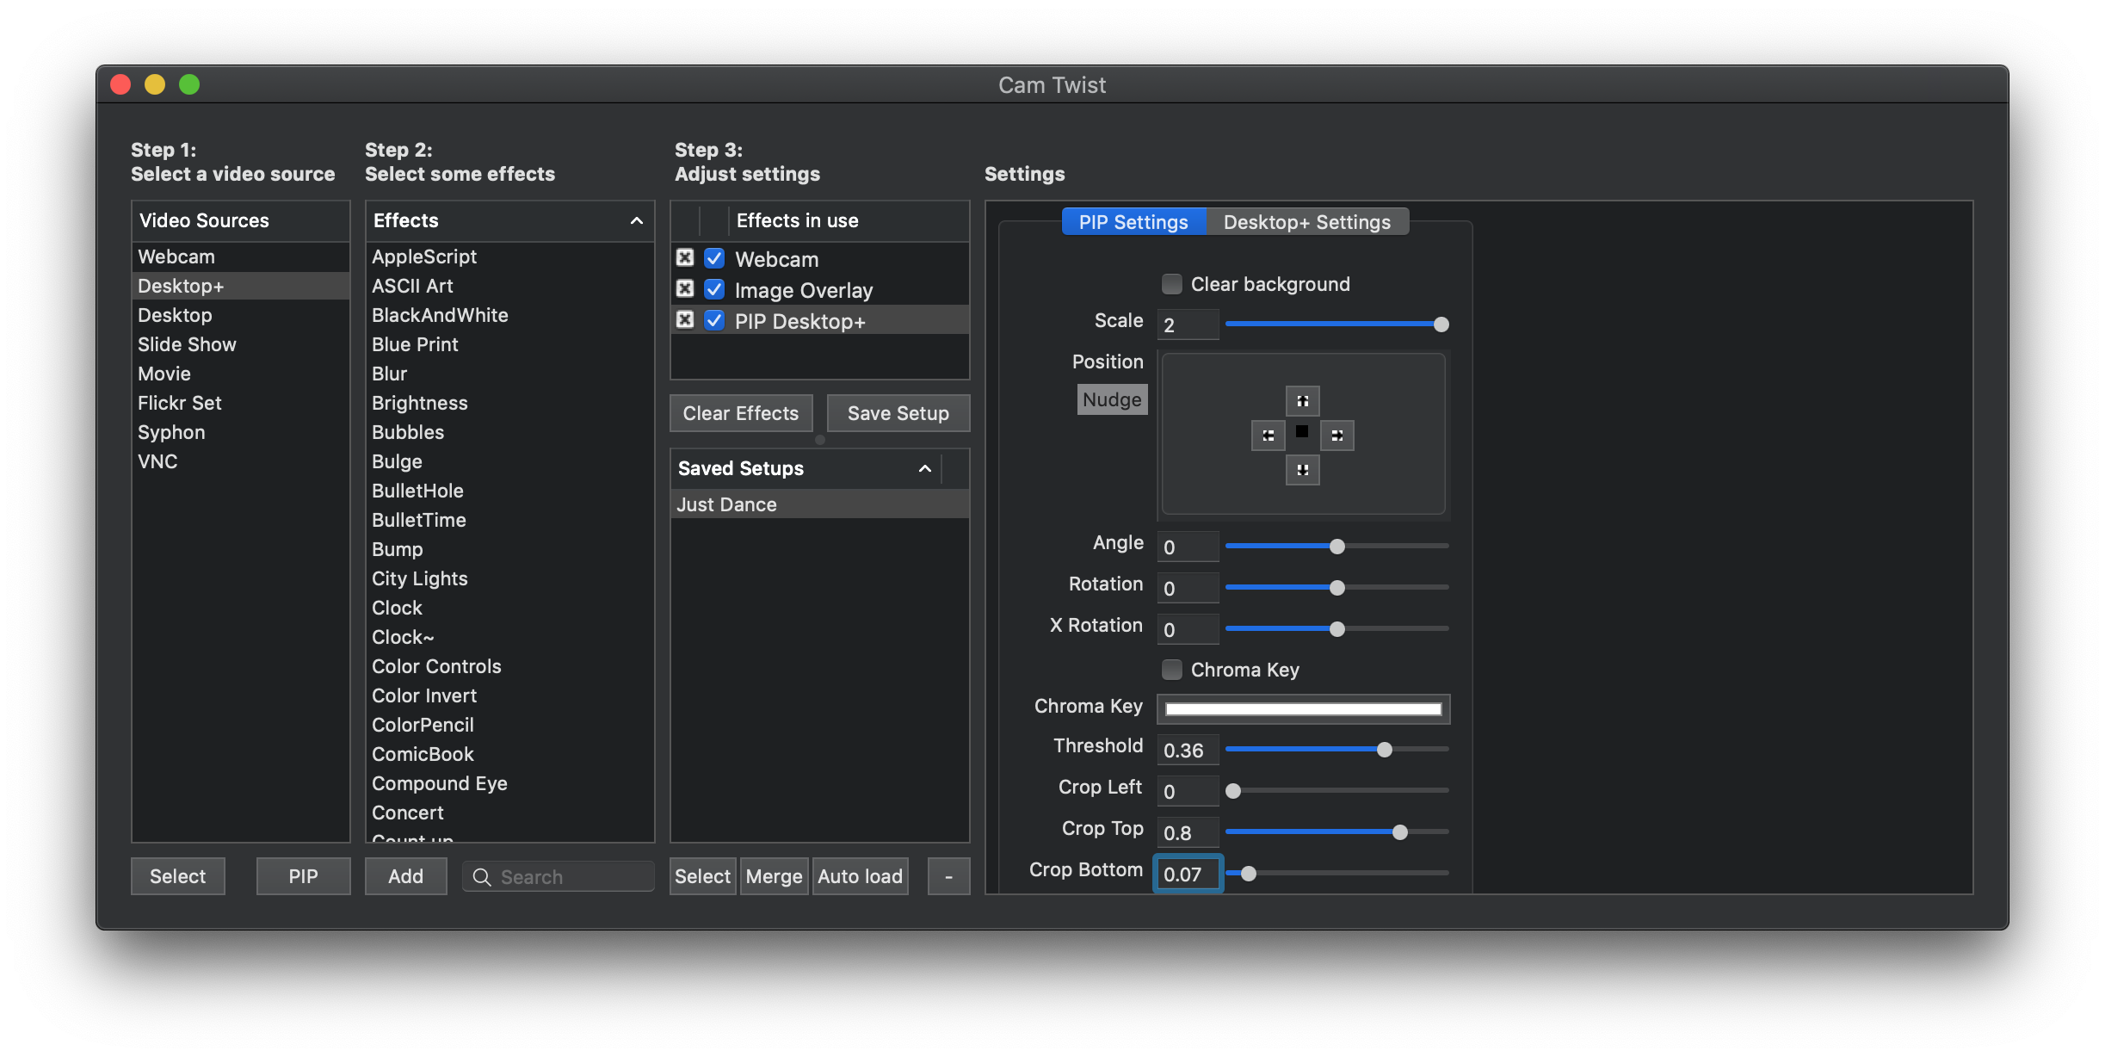The height and width of the screenshot is (1057, 2105).
Task: Click Clear Effects button
Action: coord(740,412)
